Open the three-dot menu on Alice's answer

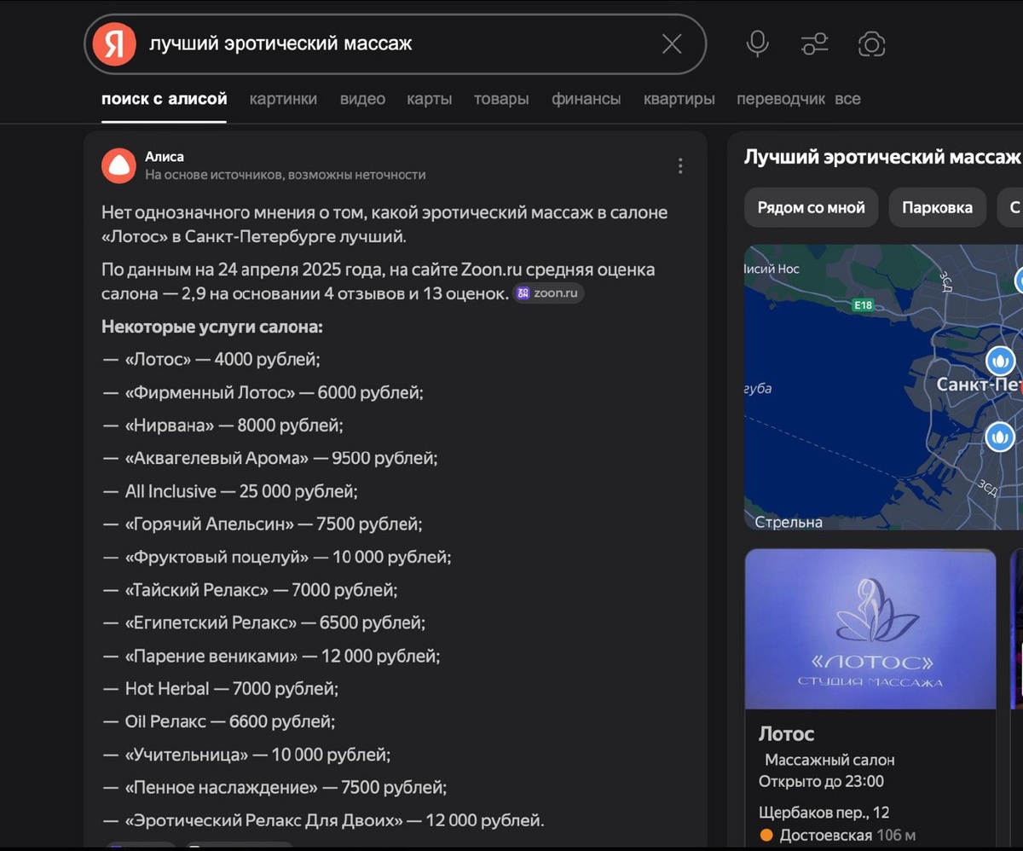click(x=680, y=165)
